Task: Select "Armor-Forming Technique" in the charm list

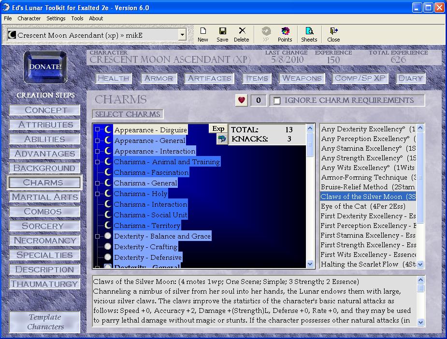Action: [368, 177]
